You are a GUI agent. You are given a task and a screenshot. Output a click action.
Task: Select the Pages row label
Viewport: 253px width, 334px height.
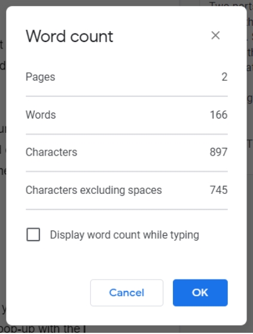(x=41, y=77)
